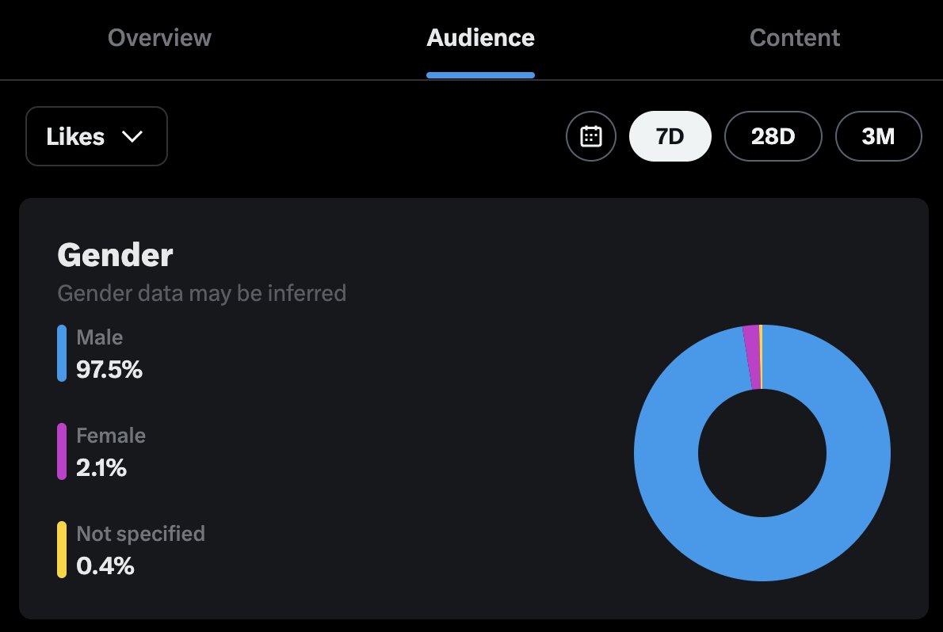Click the Female 2.1% value
The image size is (943, 632).
(101, 467)
